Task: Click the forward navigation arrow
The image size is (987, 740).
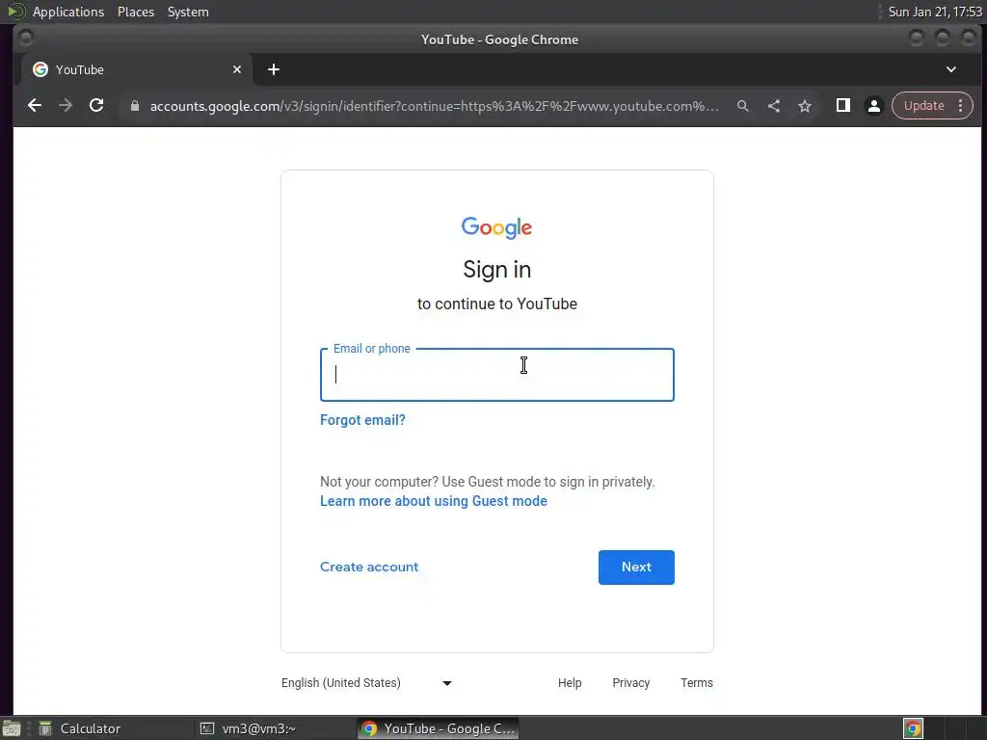Action: click(x=66, y=106)
